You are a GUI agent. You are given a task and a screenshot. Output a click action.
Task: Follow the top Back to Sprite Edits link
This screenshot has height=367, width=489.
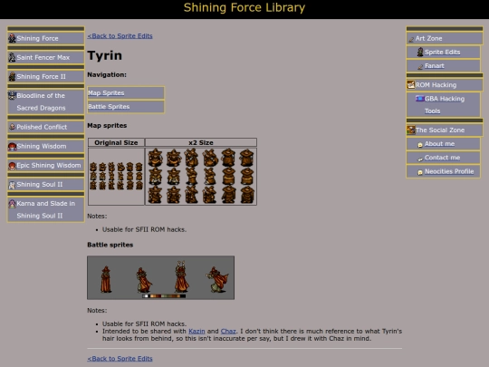pos(120,36)
